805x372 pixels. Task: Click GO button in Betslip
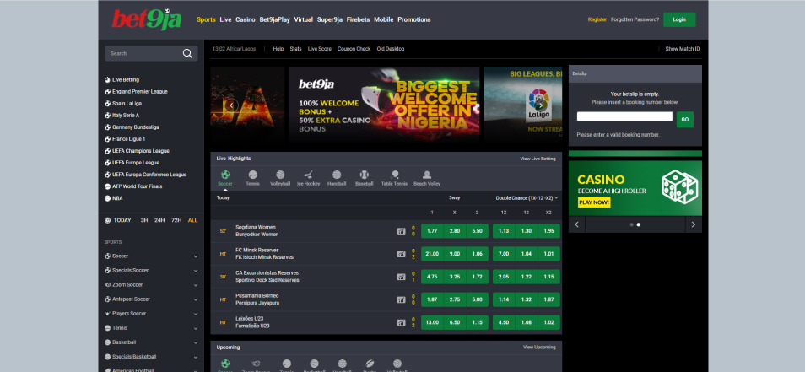point(685,120)
